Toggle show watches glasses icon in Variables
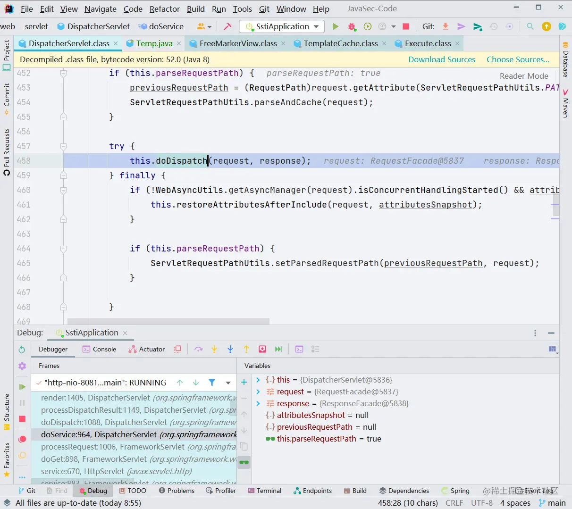572x509 pixels. click(x=244, y=462)
